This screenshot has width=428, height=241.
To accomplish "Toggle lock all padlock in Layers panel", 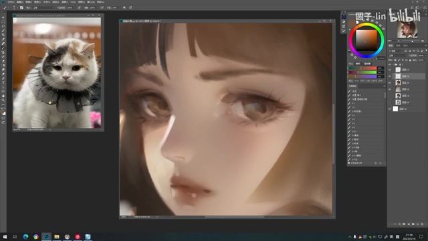I will tap(410, 60).
